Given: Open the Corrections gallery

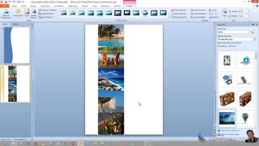Looking at the screenshot, I should [x=18, y=13].
